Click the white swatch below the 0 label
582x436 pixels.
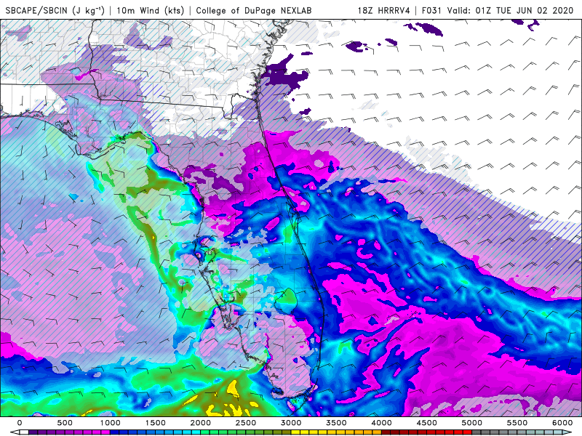(x=24, y=432)
